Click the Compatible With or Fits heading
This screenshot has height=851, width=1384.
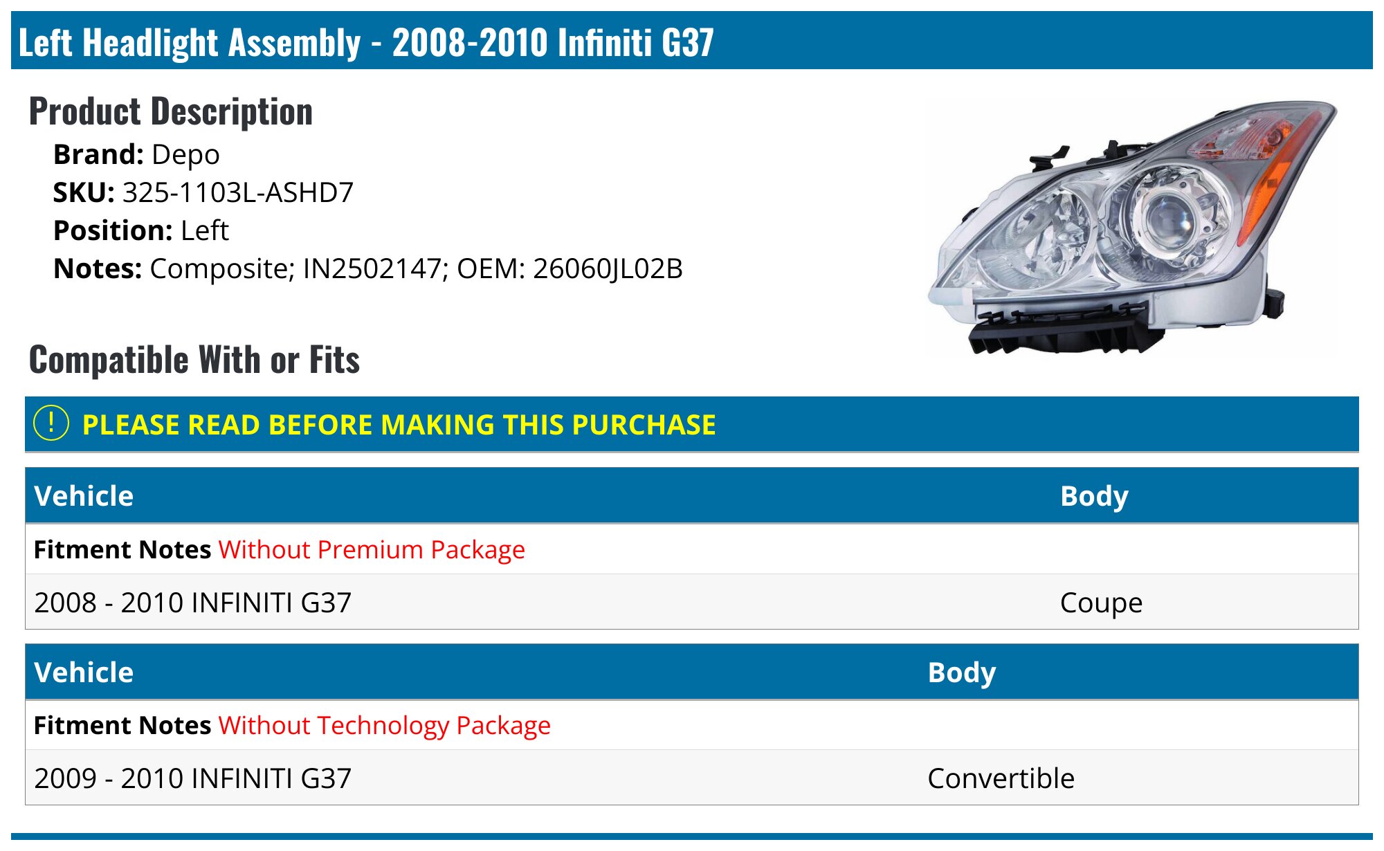click(x=194, y=360)
